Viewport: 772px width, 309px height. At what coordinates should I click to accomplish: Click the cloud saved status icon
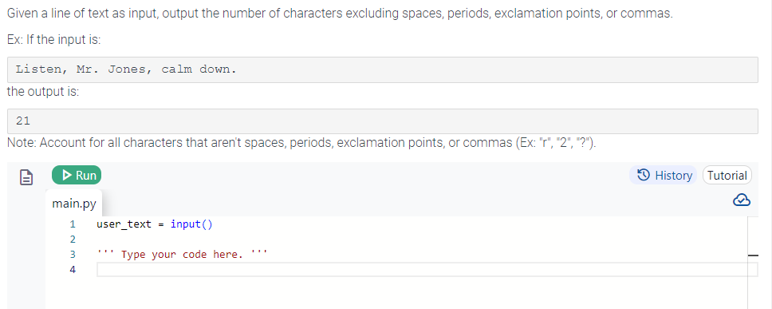[x=742, y=200]
